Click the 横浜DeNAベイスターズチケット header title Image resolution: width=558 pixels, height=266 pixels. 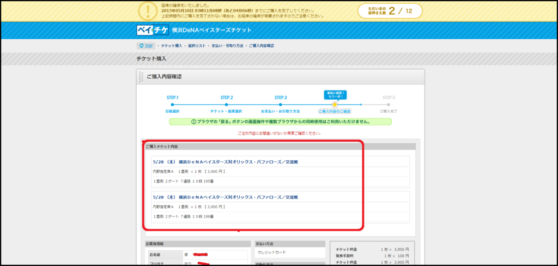coord(212,30)
